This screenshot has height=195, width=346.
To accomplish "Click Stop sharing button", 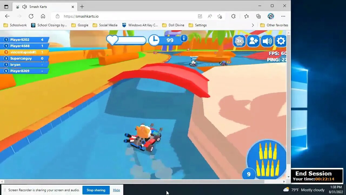I will coord(96,190).
